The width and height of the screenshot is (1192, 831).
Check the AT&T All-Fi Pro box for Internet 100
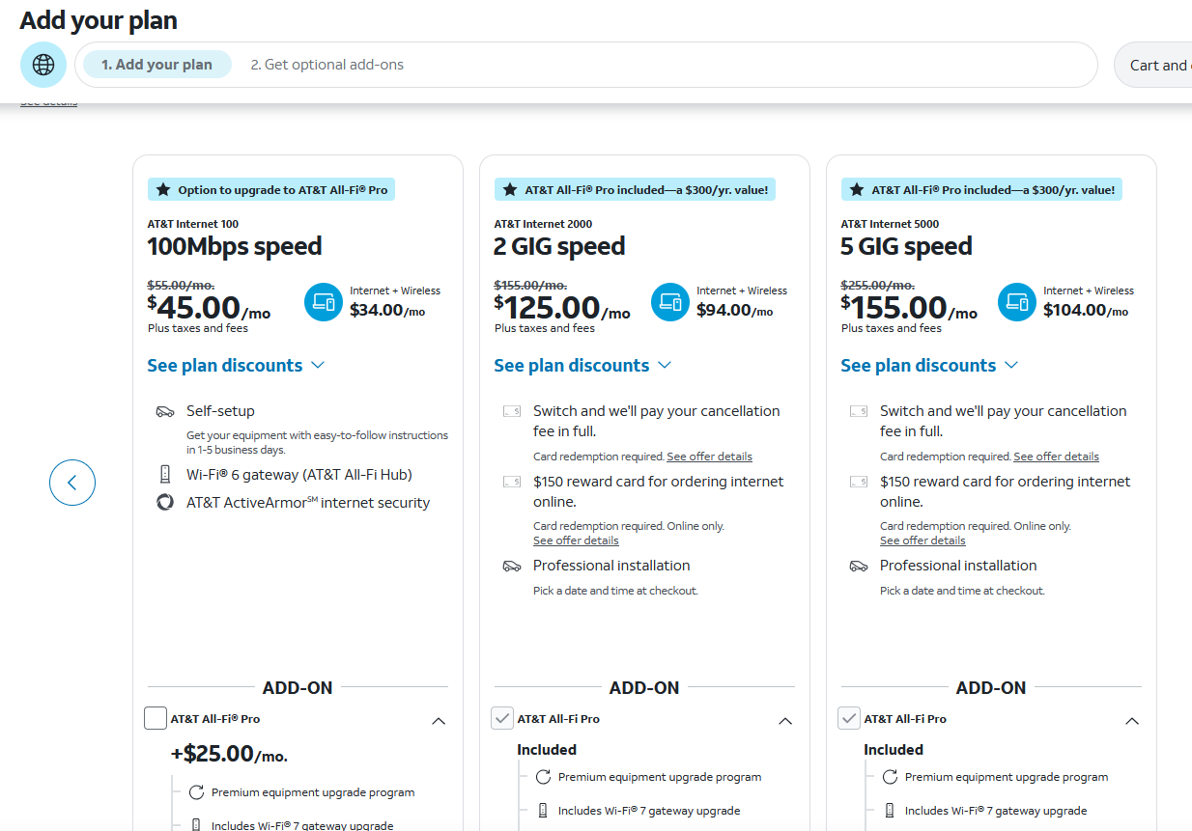(x=155, y=718)
